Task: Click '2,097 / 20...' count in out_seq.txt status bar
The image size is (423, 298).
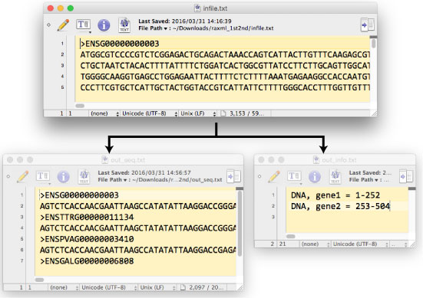Action: click(206, 287)
